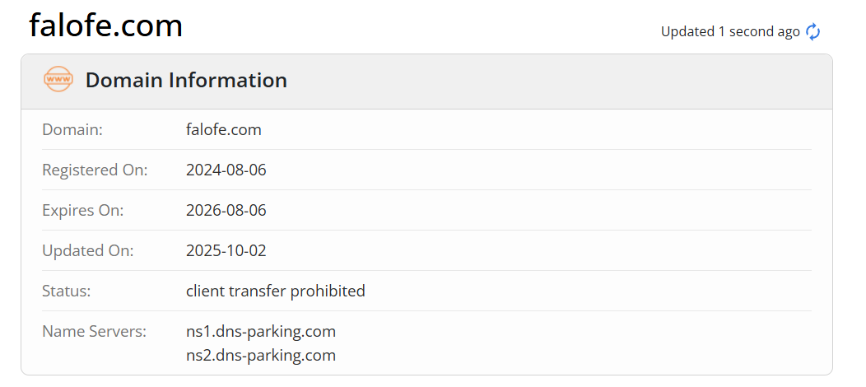866x387 pixels.
Task: Select the "Domain:" row label
Action: tap(72, 129)
